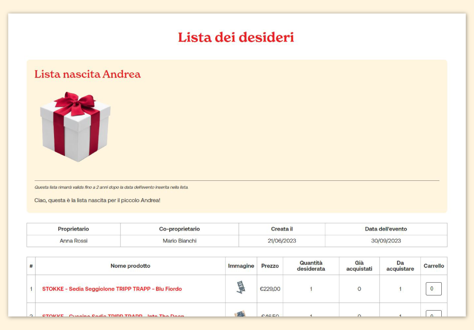
Task: Click the Da acquistare value for the Blu Fiordo chair
Action: [400, 289]
